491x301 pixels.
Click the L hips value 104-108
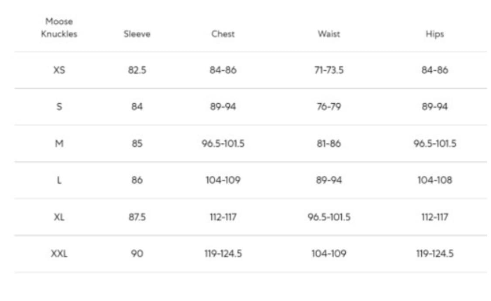435,180
